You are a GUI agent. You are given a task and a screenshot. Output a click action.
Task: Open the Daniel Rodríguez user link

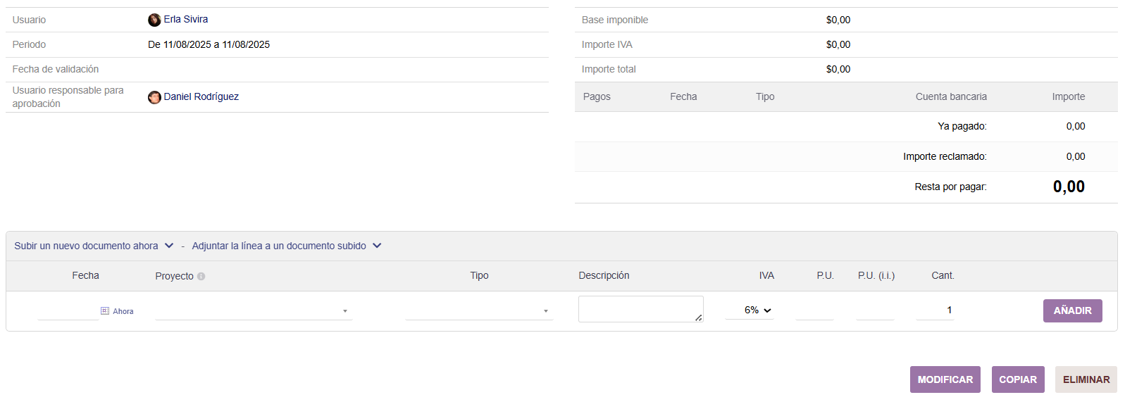pyautogui.click(x=201, y=96)
